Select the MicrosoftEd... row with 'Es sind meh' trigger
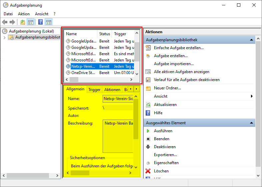Image resolution: width=262 pixels, height=187 pixels. click(x=100, y=54)
